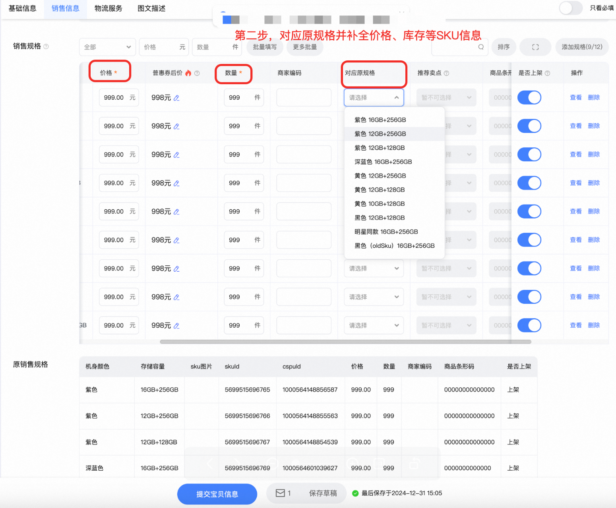The image size is (616, 508).
Task: Edit 998元 coupon price in fourth row
Action: 176,183
